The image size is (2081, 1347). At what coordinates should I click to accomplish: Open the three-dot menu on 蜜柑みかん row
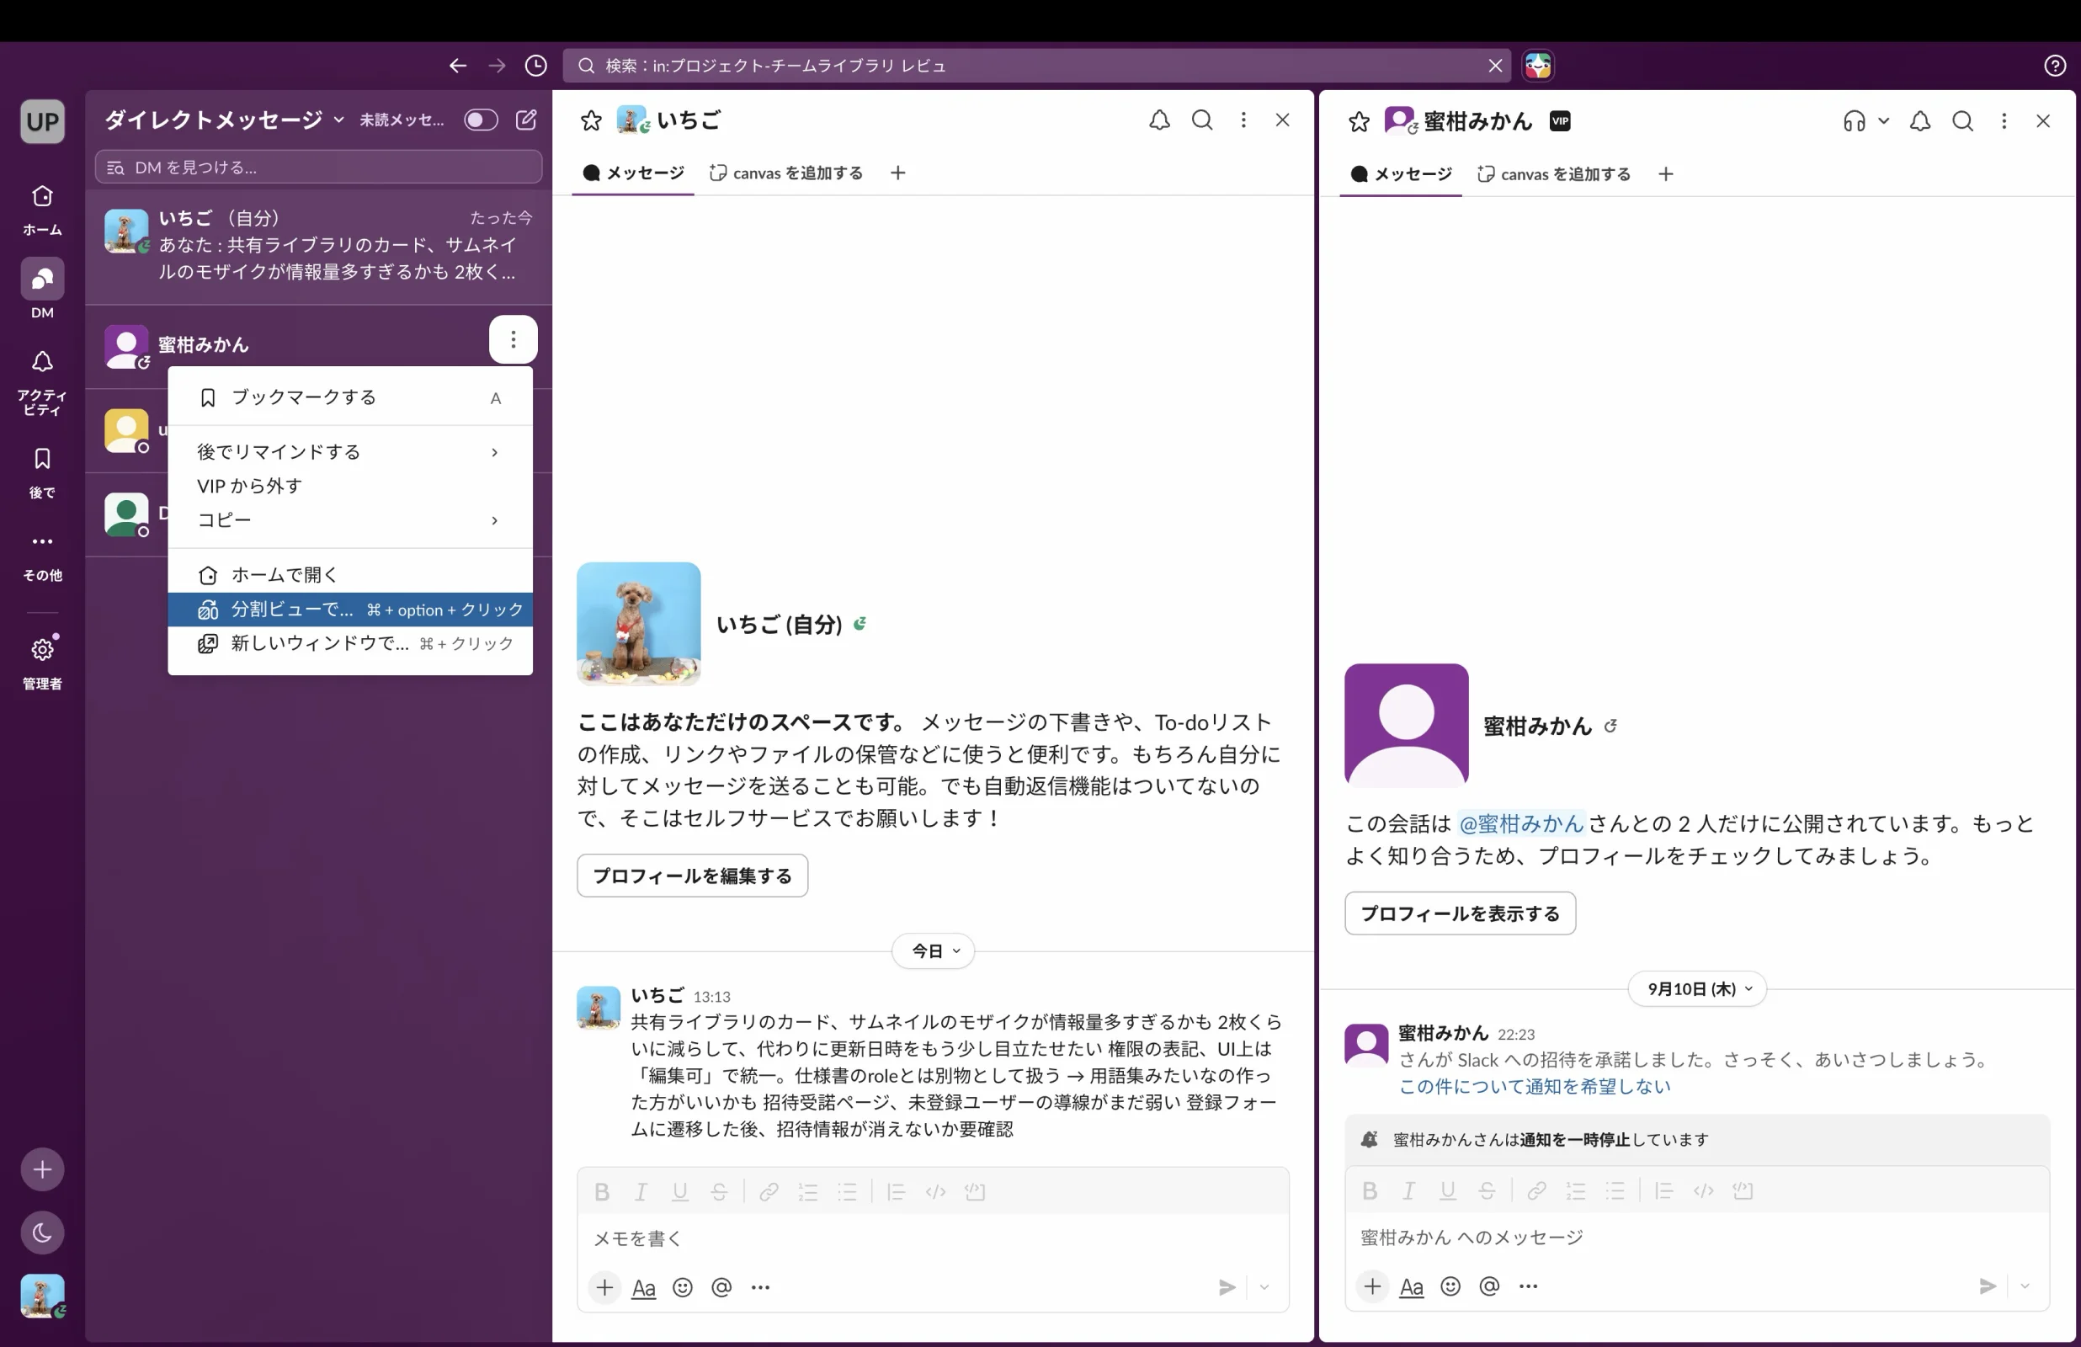coord(514,339)
